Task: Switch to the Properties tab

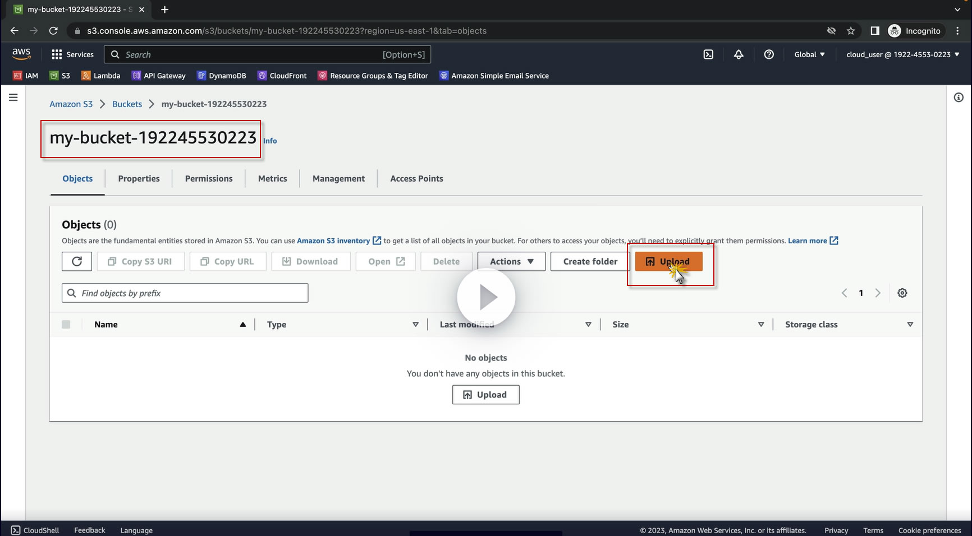Action: [x=139, y=178]
